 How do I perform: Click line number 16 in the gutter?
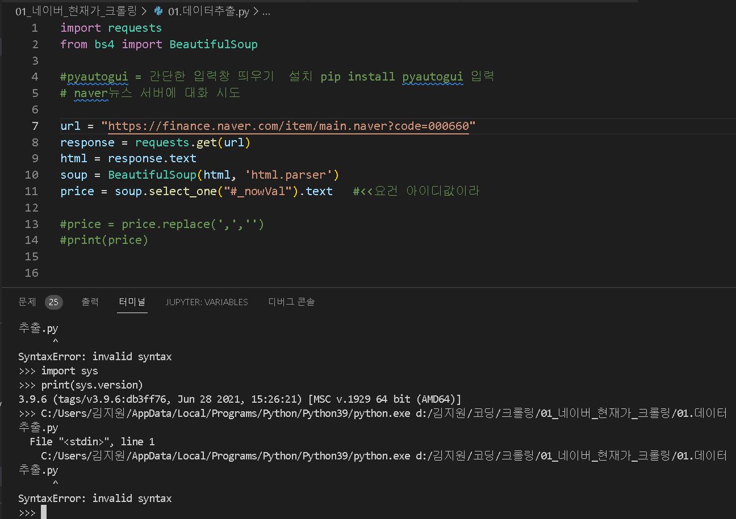(x=32, y=273)
